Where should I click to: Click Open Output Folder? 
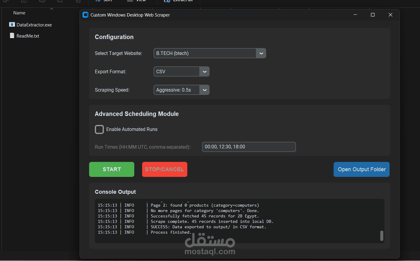[362, 169]
